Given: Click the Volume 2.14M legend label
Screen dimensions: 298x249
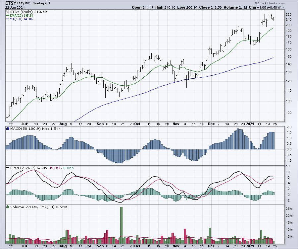Looking at the screenshot, I should click(24, 207).
